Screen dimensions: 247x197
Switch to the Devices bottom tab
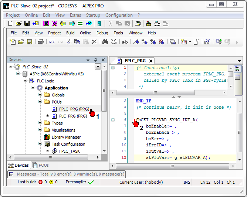tap(18, 165)
